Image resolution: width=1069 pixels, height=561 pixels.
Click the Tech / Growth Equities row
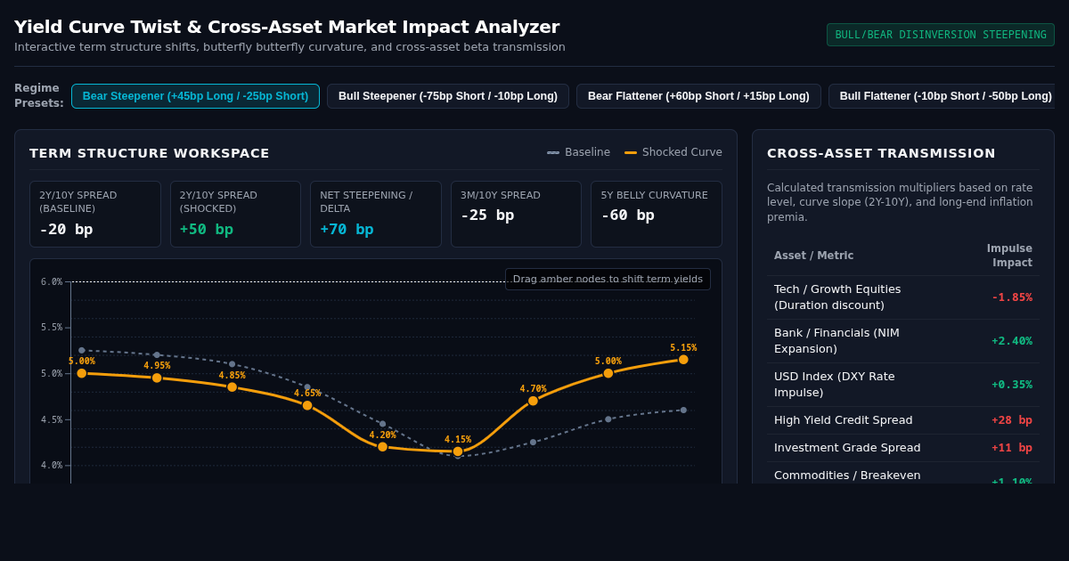(903, 297)
